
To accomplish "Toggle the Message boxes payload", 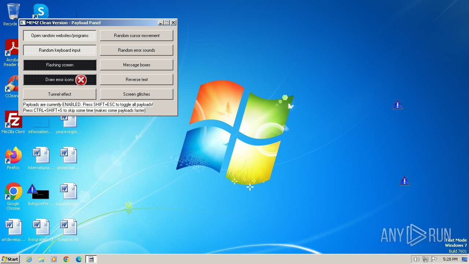I will pyautogui.click(x=137, y=65).
